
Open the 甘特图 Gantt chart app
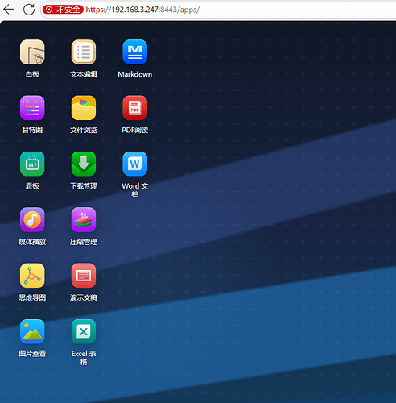(x=32, y=108)
